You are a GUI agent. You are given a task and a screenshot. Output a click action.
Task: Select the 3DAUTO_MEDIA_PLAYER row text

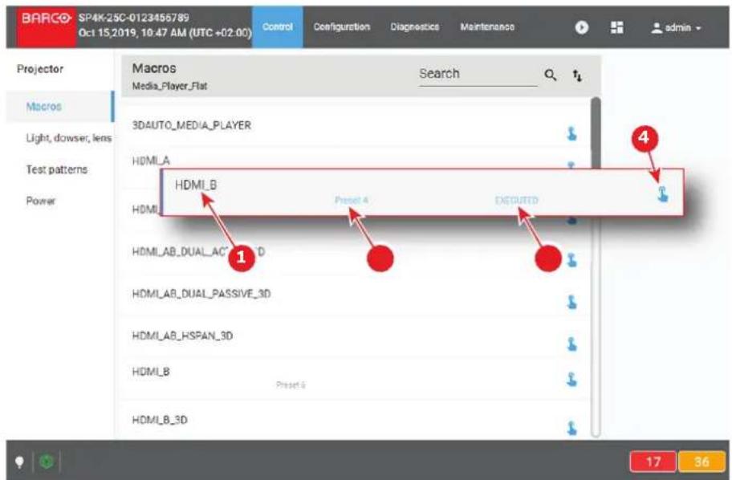pos(191,125)
